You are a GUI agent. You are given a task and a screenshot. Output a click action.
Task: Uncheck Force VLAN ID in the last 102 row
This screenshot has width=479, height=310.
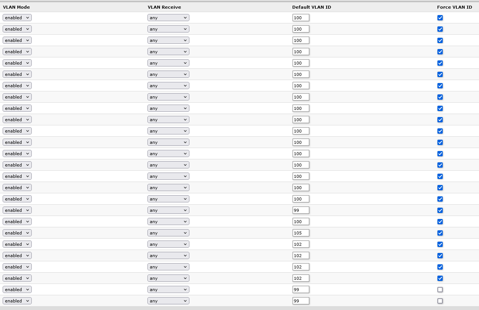pyautogui.click(x=440, y=278)
